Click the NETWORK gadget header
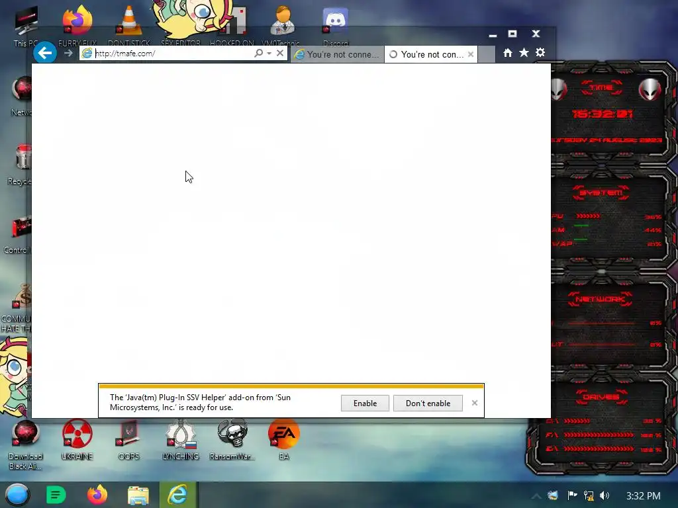 click(x=600, y=299)
